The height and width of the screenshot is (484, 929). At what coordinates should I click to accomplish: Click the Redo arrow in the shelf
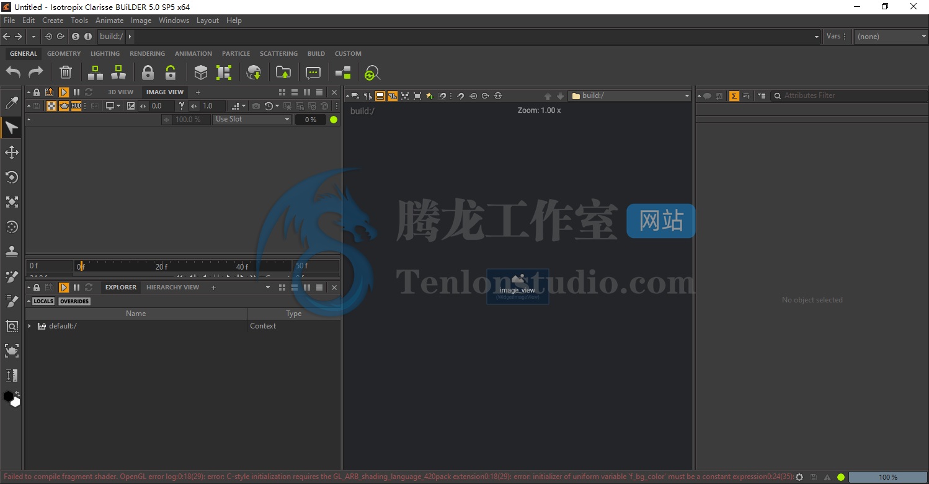point(36,73)
